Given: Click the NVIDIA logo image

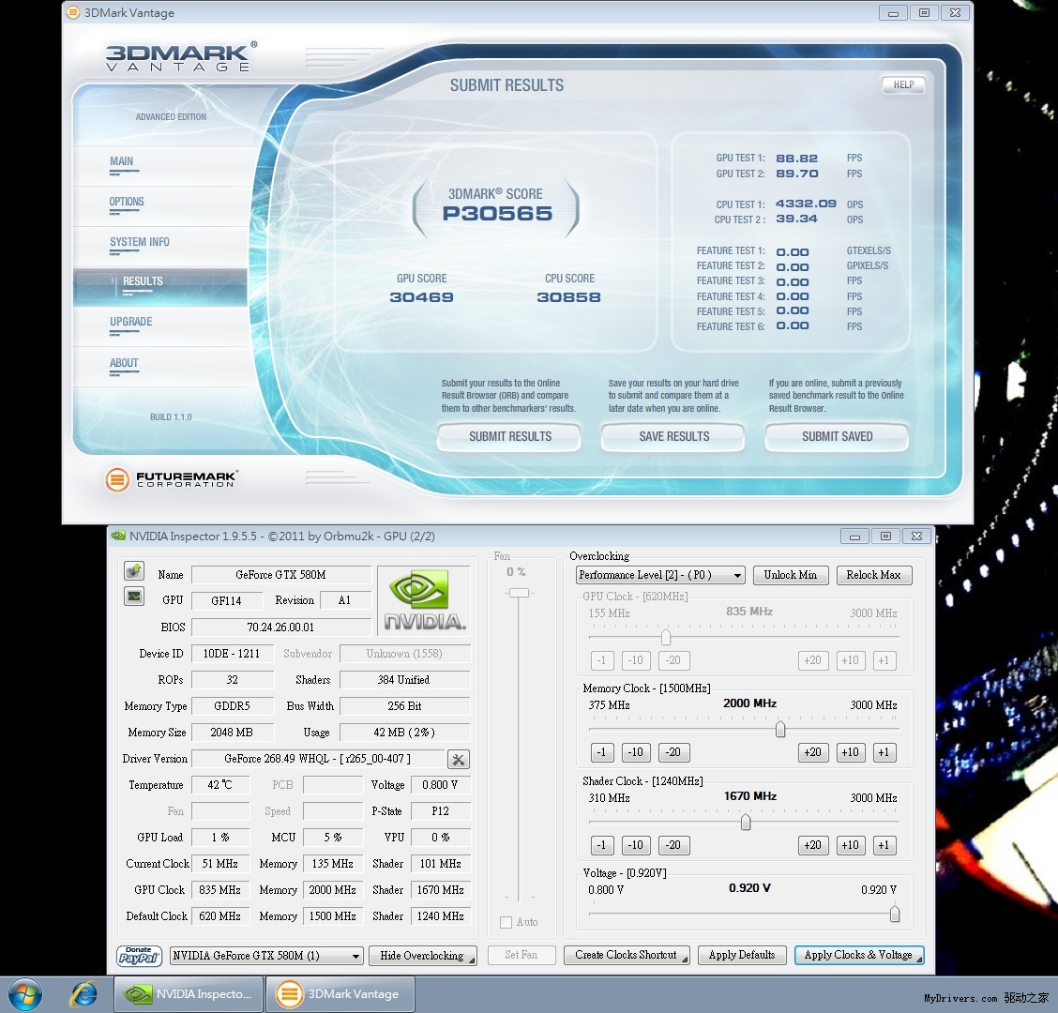Looking at the screenshot, I should click(x=424, y=599).
